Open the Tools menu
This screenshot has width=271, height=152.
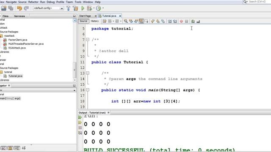pos(78,2)
